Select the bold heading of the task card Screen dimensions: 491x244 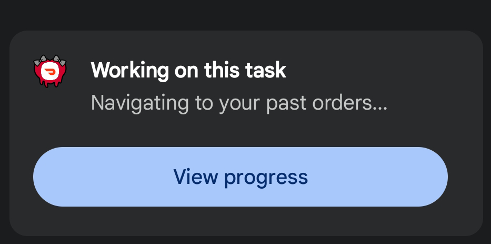(188, 70)
